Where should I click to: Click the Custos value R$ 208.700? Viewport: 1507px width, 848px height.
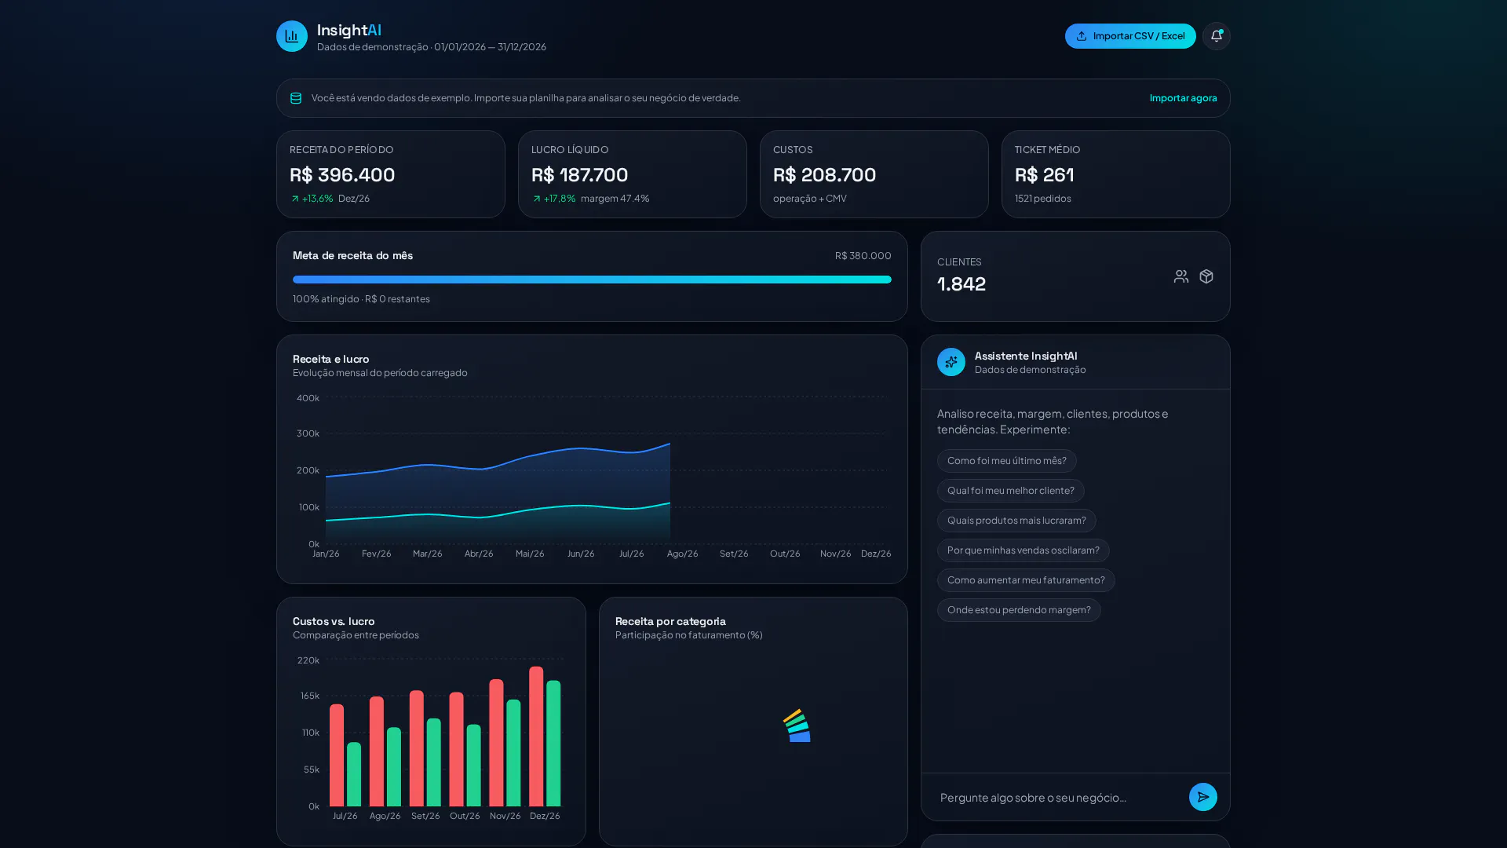824,174
